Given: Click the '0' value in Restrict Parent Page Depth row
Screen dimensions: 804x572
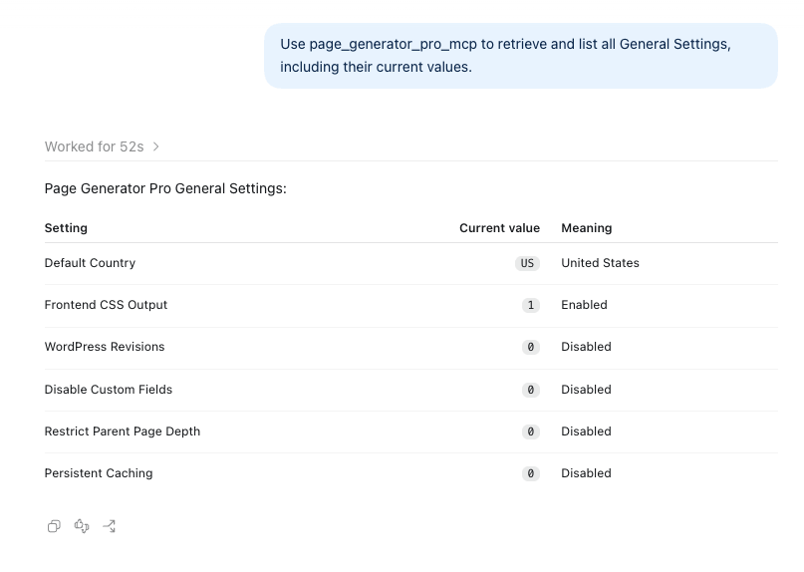Looking at the screenshot, I should pyautogui.click(x=531, y=431).
